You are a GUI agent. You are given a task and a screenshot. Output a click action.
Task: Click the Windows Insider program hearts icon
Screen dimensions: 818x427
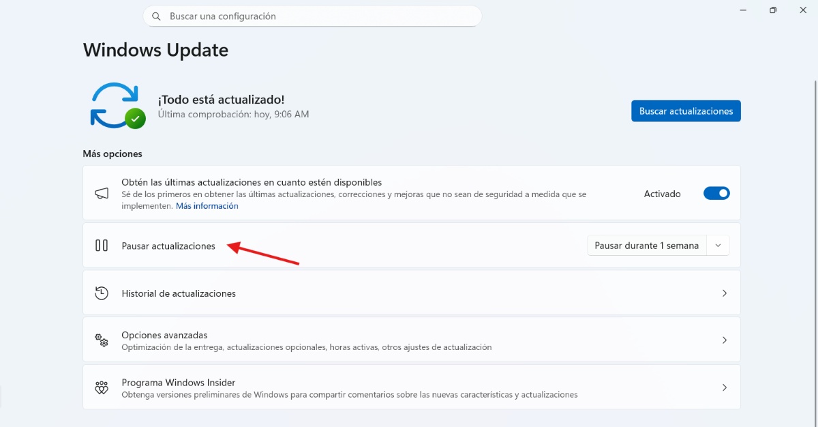(102, 388)
